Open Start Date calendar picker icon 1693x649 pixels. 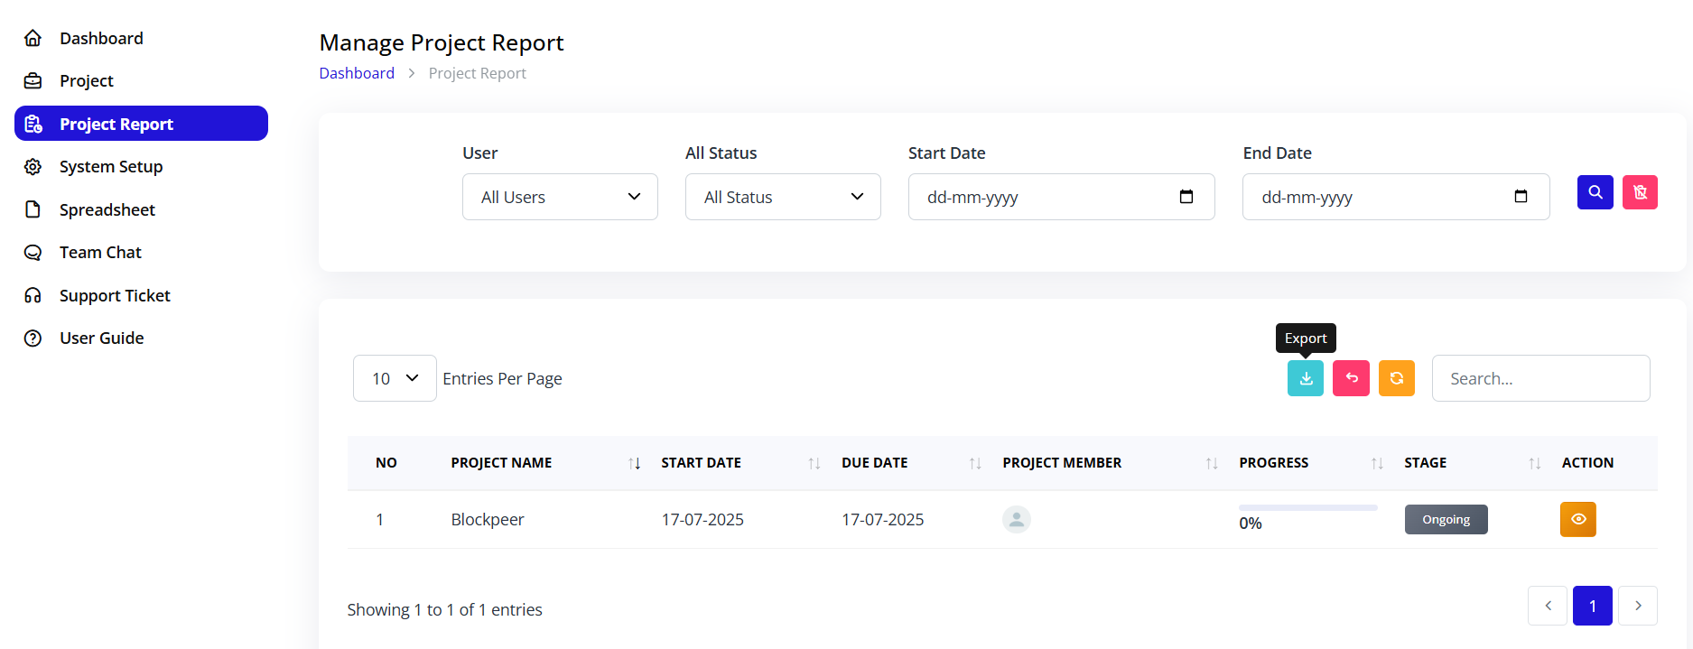[x=1186, y=197]
